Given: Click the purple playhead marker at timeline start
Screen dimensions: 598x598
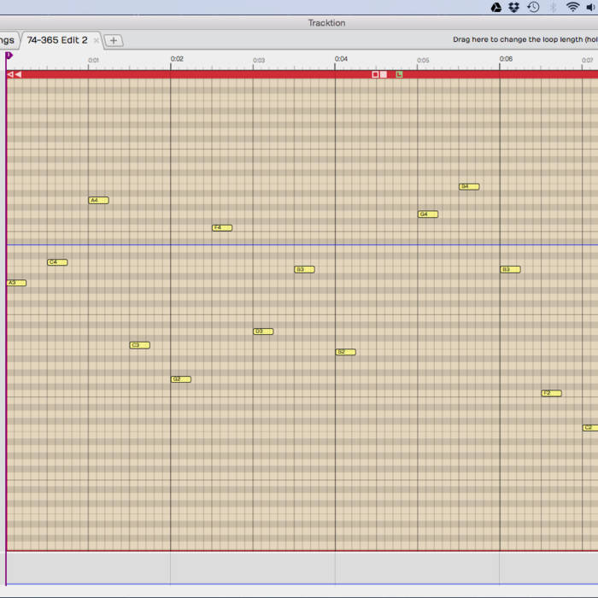Looking at the screenshot, I should click(9, 56).
